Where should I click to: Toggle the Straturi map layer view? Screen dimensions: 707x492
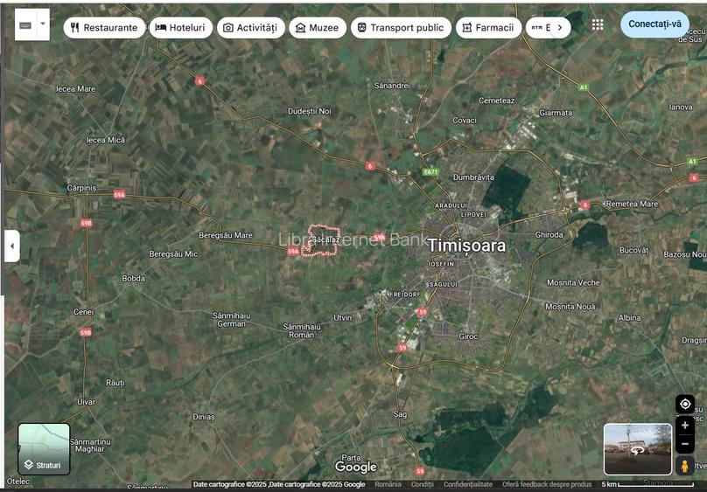44,449
